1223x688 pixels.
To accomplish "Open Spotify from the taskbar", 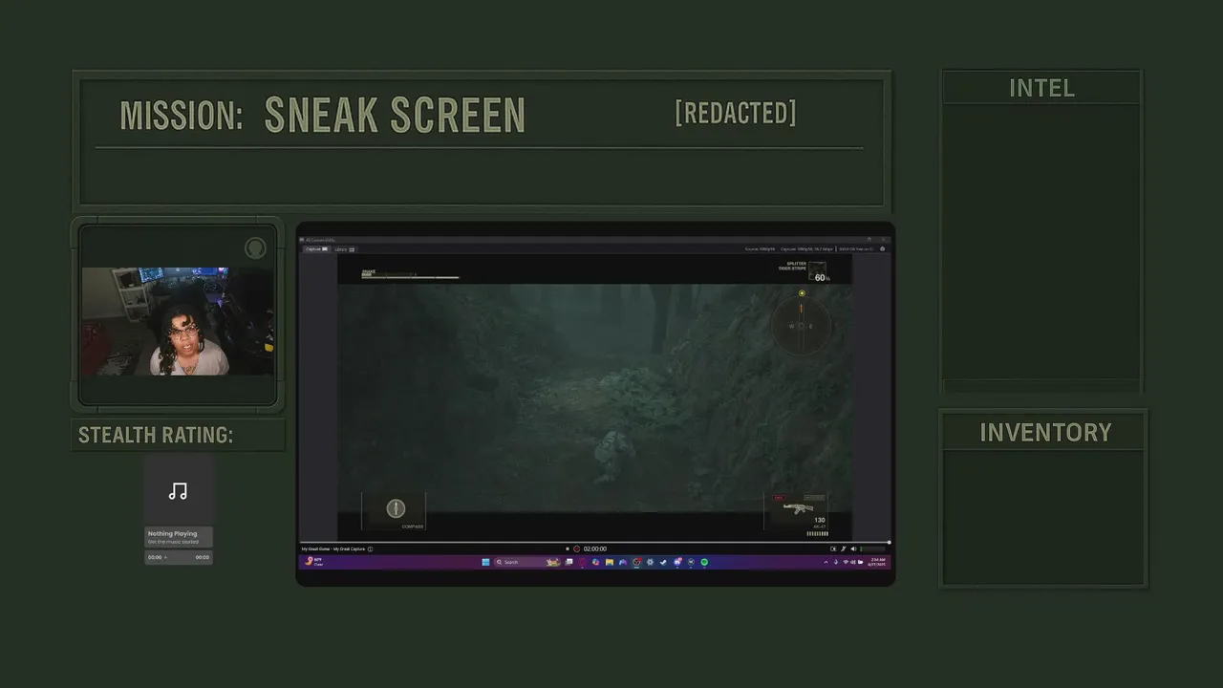I will coord(704,562).
